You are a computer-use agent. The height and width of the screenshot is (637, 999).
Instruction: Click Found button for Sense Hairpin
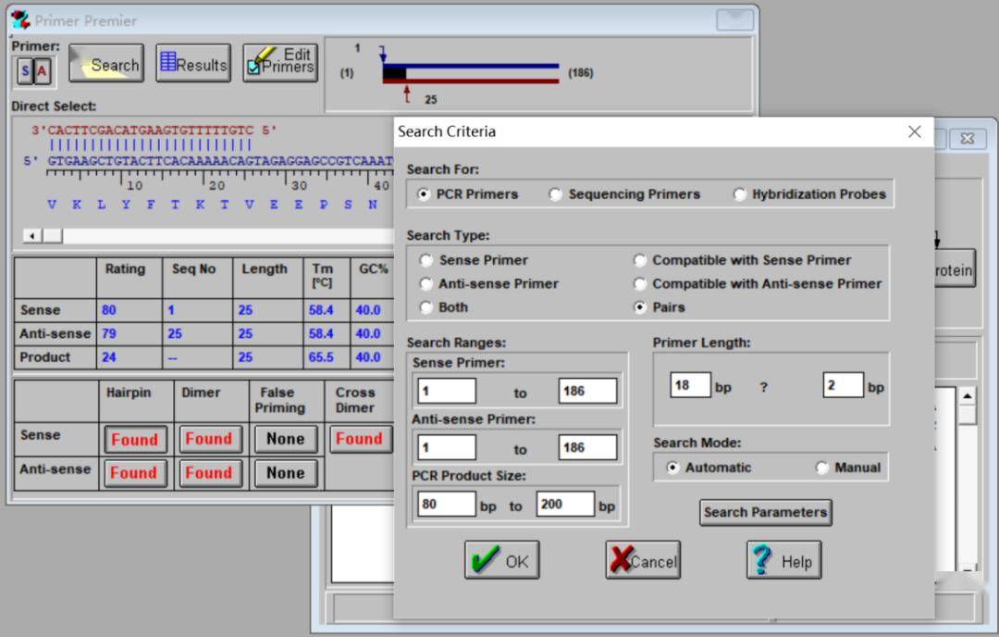[134, 440]
